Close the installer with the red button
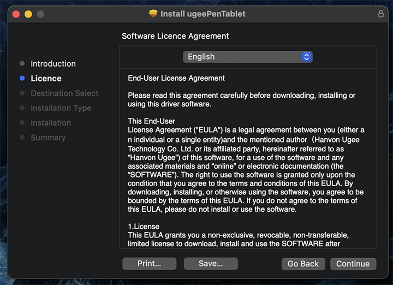The image size is (393, 285). click(16, 14)
